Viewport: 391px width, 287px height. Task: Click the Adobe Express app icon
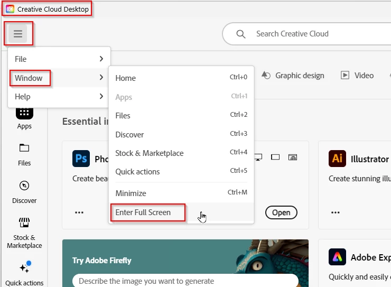click(x=337, y=257)
